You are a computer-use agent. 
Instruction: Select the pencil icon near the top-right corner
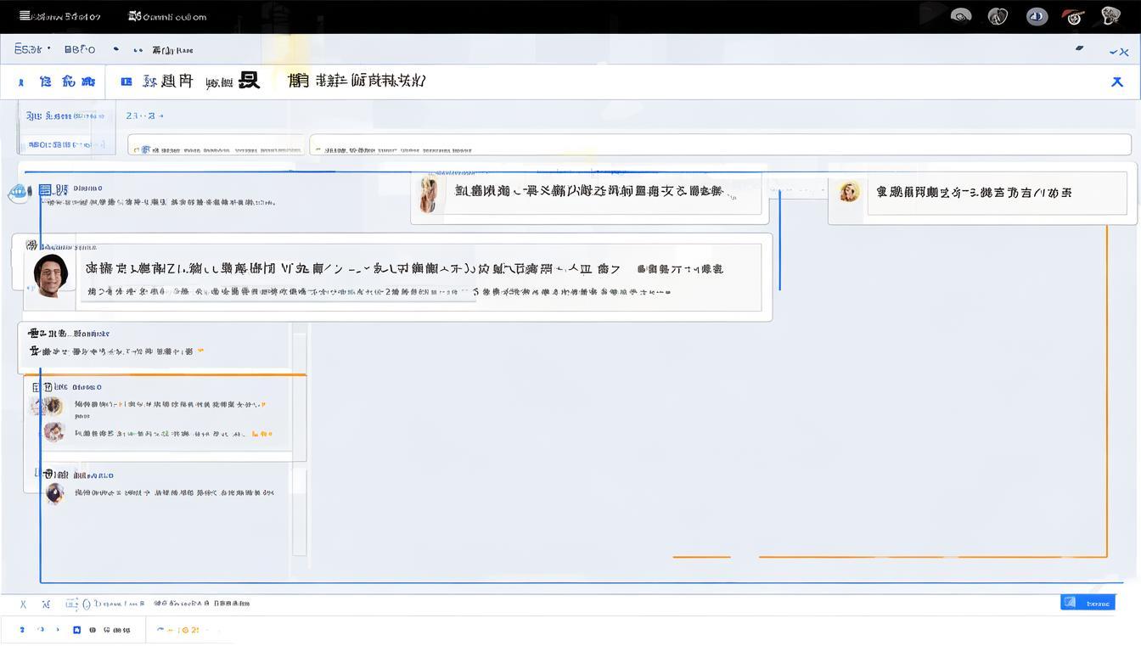click(x=1078, y=48)
